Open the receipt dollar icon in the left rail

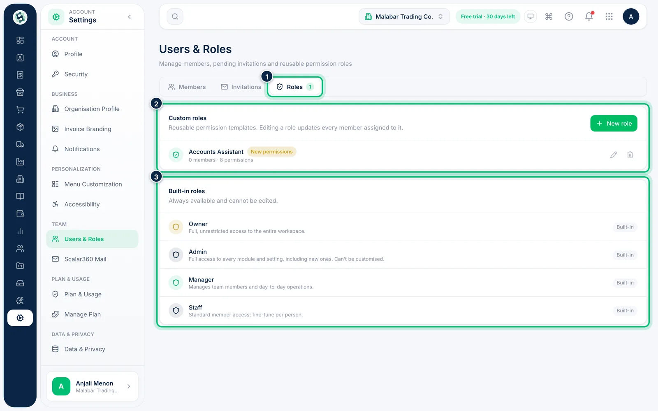pos(20,75)
